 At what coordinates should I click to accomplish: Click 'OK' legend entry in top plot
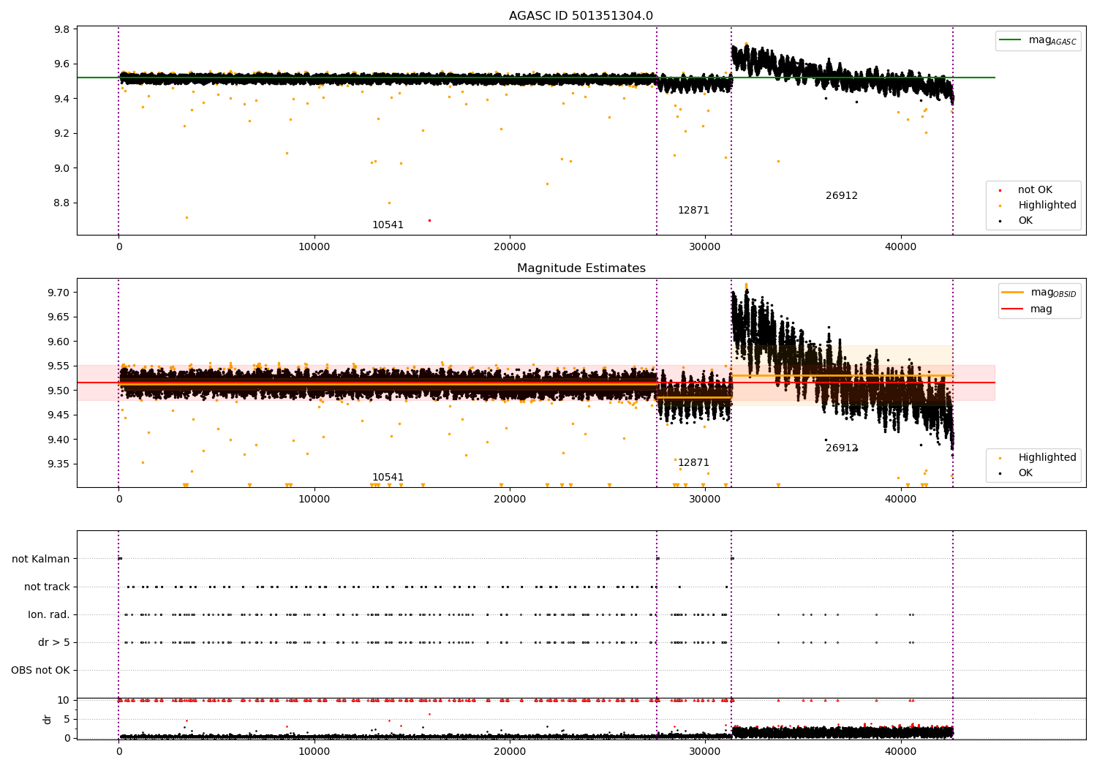click(1025, 221)
